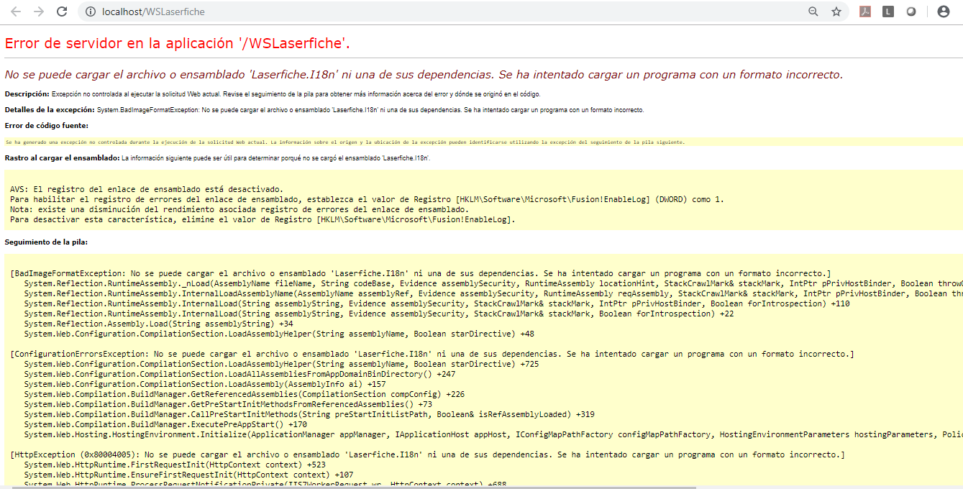The height and width of the screenshot is (489, 963).
Task: Click 'HostingEnvironment.Initialize' stack line
Action: click(493, 434)
